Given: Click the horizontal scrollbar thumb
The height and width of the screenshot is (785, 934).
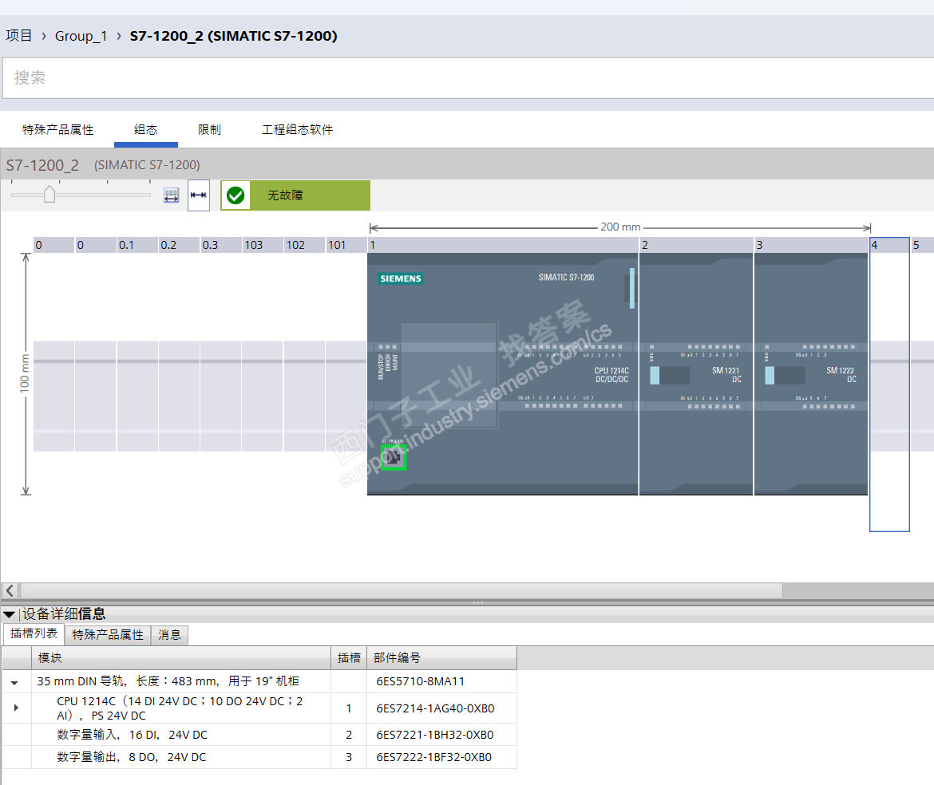Looking at the screenshot, I should click(402, 590).
